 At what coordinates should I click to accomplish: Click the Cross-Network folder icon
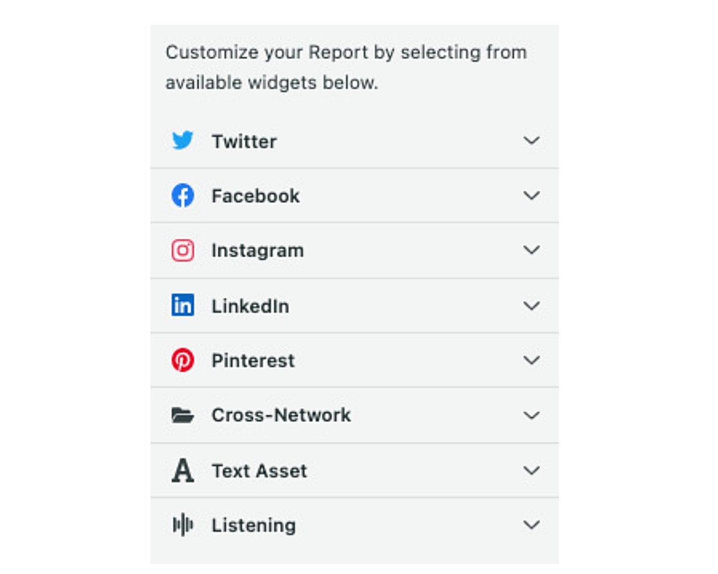[182, 415]
